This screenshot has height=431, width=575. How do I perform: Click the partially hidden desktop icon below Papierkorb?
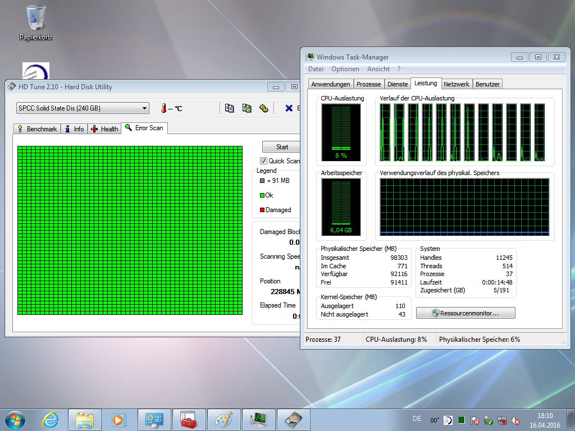(x=35, y=71)
